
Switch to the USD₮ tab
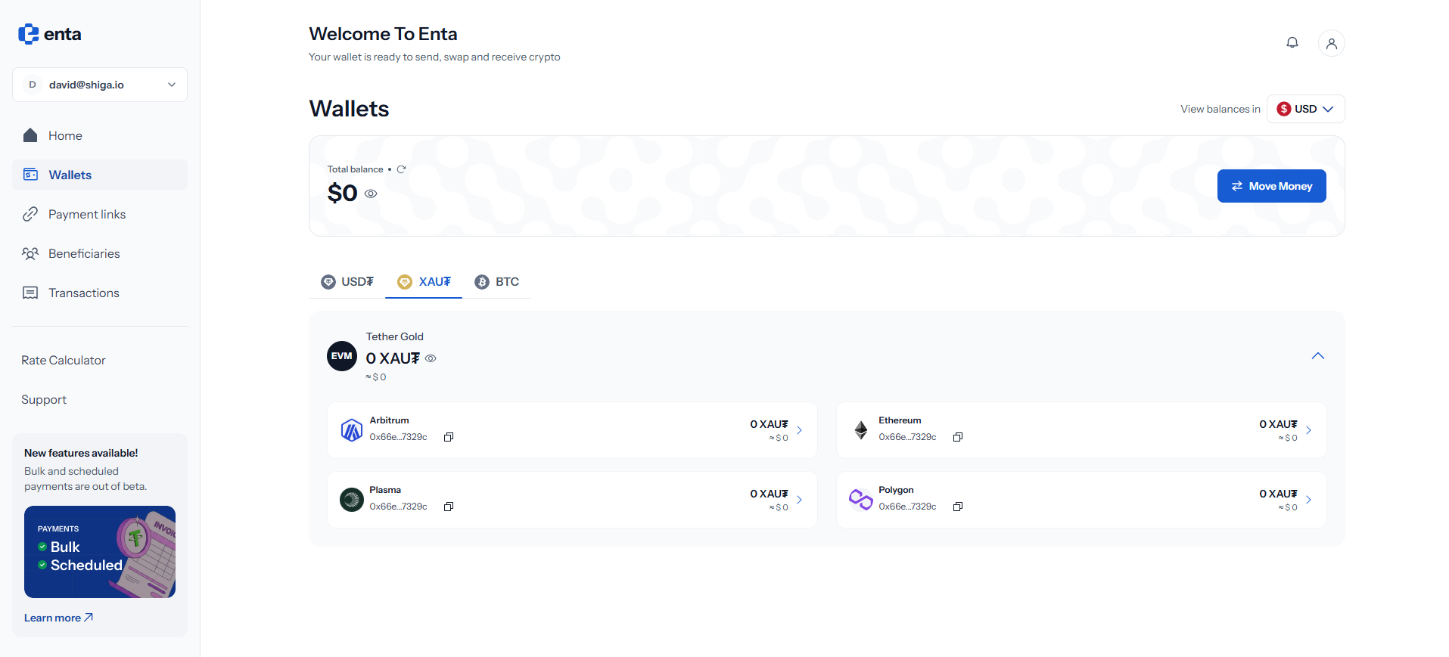point(347,282)
